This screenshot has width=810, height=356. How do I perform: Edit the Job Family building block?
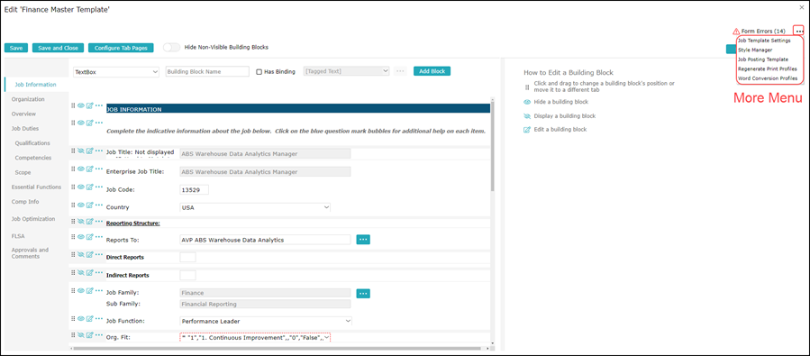(x=89, y=290)
